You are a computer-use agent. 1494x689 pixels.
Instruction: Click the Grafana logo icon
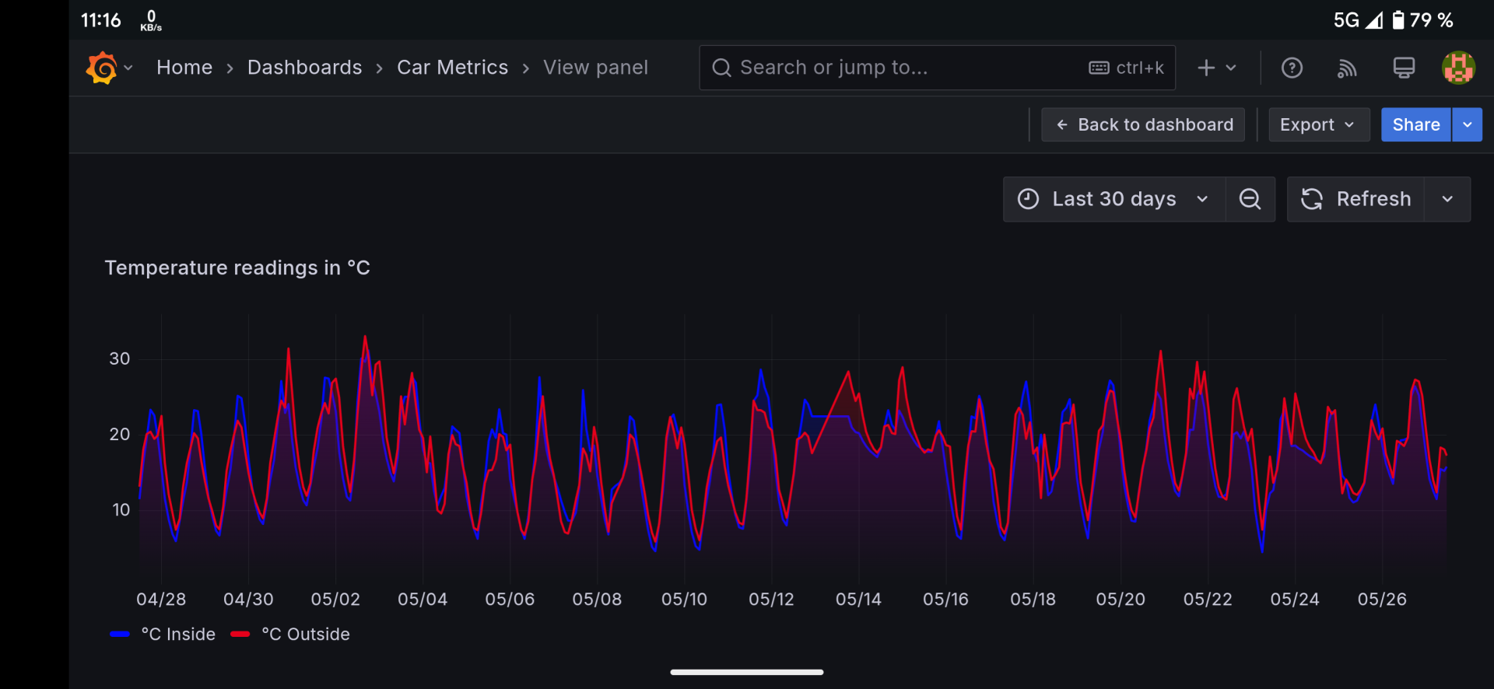[x=102, y=68]
